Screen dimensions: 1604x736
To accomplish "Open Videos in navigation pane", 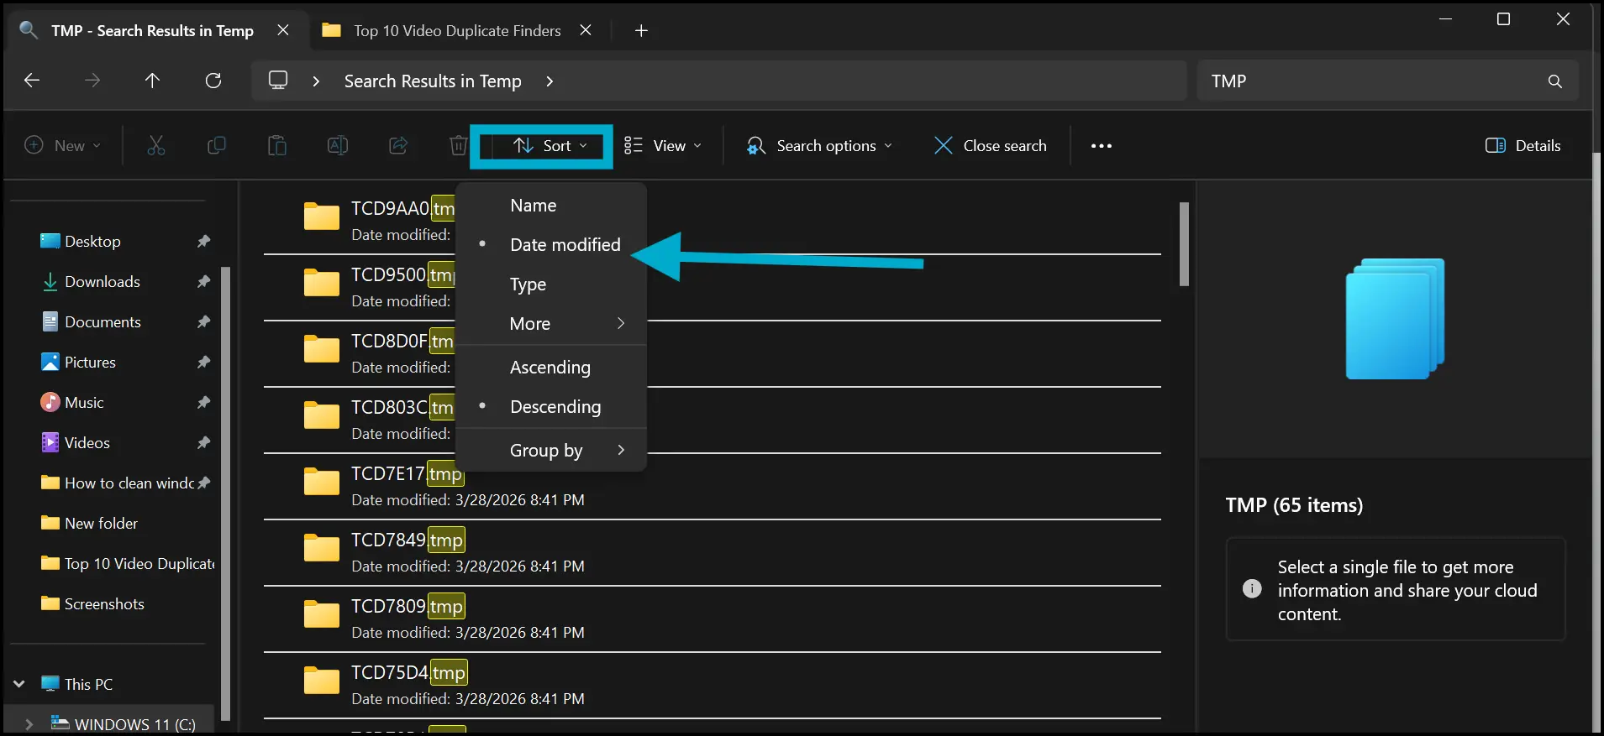I will coord(87,443).
